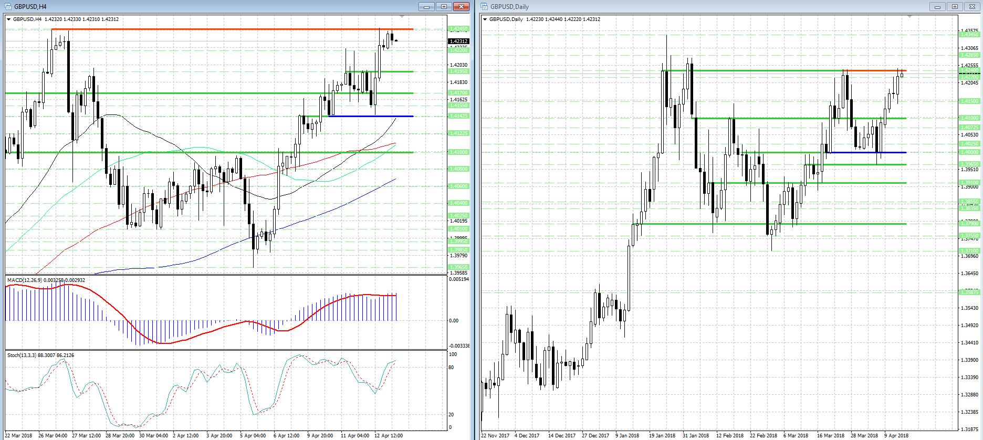Screen dimensions: 983x440
Task: Close the GBPUSD,H4 chart window
Action: click(x=461, y=6)
